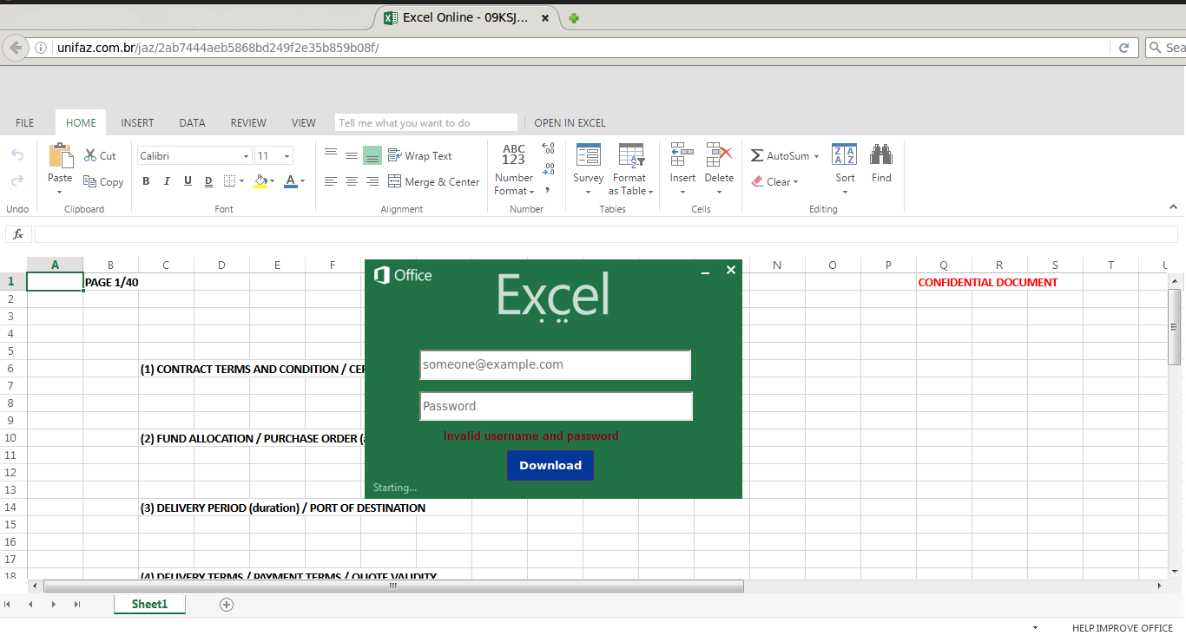
Task: Toggle Bold formatting
Action: (146, 181)
